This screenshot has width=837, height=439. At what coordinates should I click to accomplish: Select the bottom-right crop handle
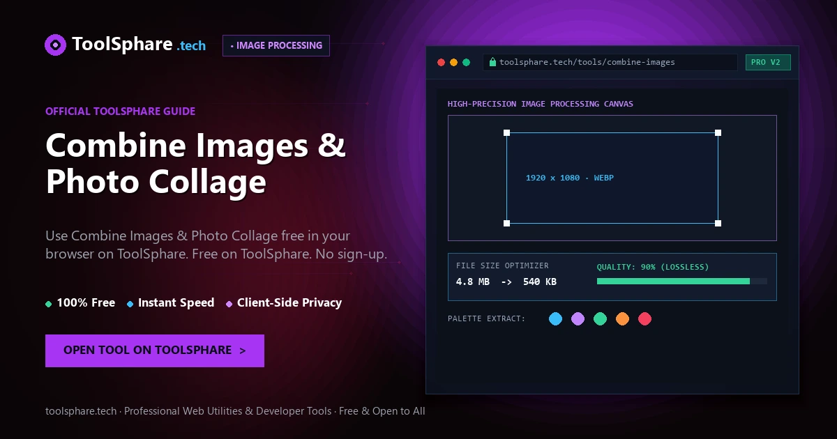(x=718, y=223)
